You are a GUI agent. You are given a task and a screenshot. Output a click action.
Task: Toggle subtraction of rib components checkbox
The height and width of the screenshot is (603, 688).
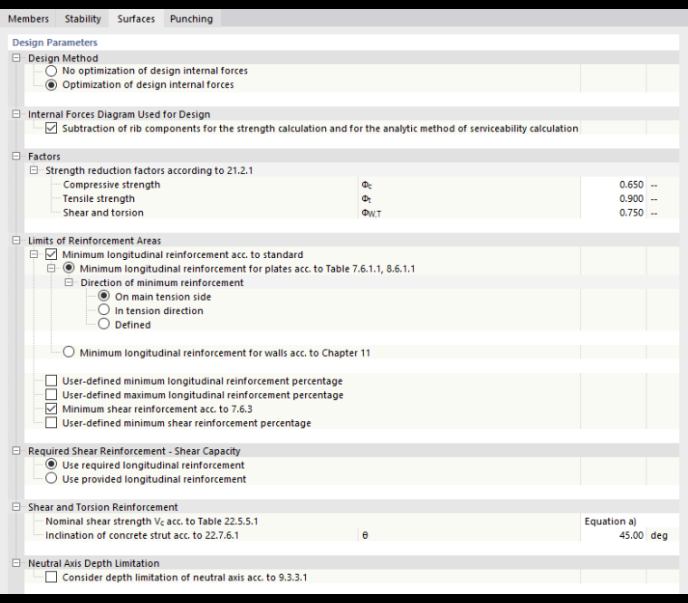pos(52,129)
